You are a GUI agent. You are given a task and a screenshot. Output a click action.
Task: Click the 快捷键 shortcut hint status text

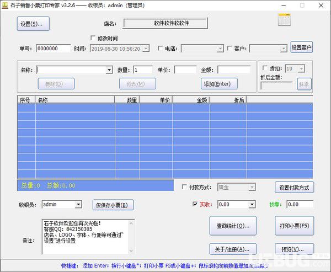click(x=165, y=266)
